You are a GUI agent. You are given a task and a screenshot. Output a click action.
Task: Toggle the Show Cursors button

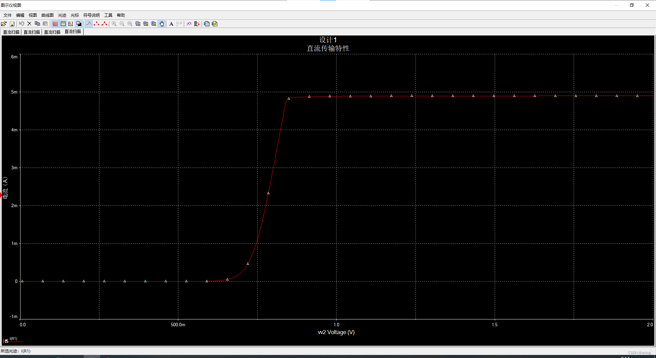[71, 24]
